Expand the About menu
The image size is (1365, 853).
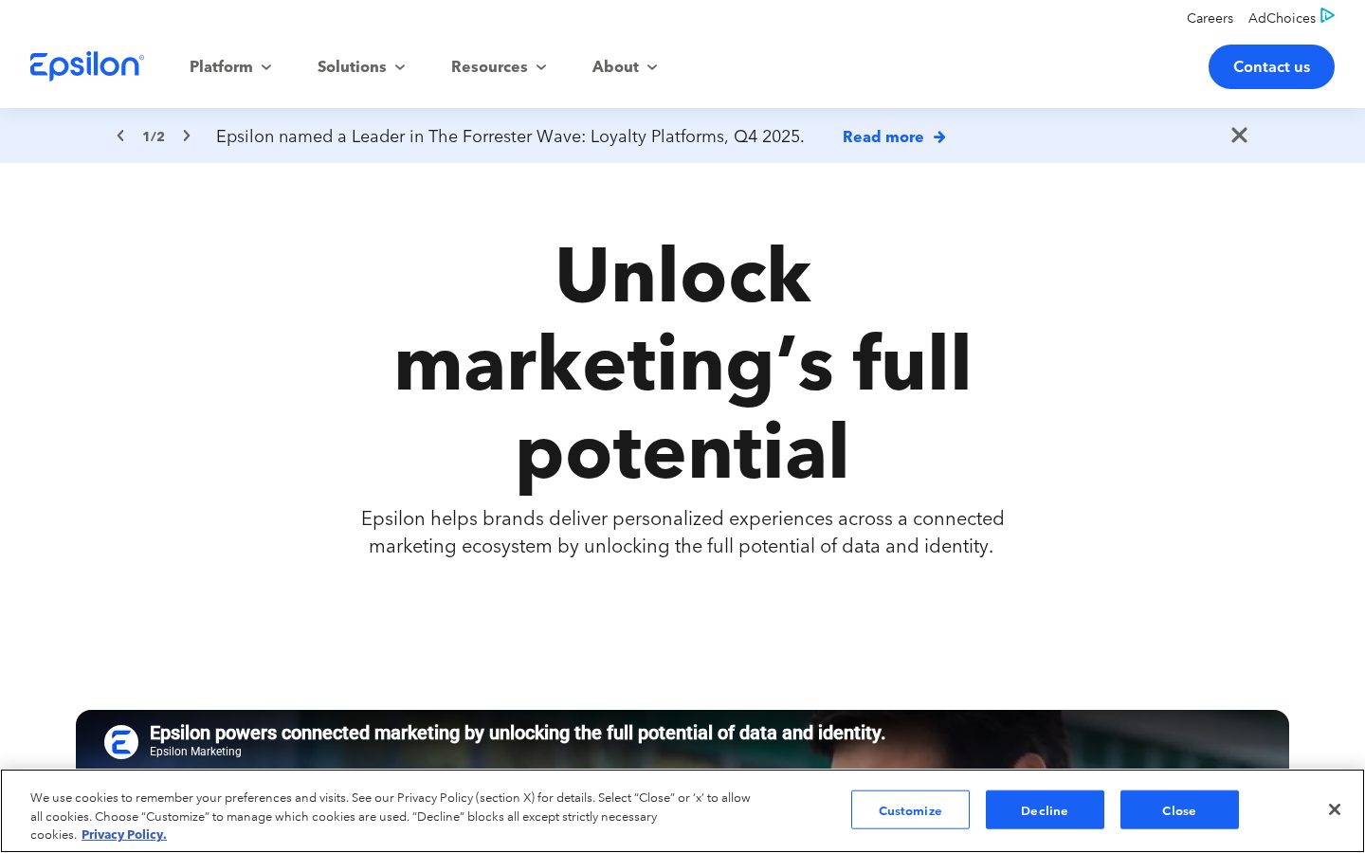(x=625, y=66)
